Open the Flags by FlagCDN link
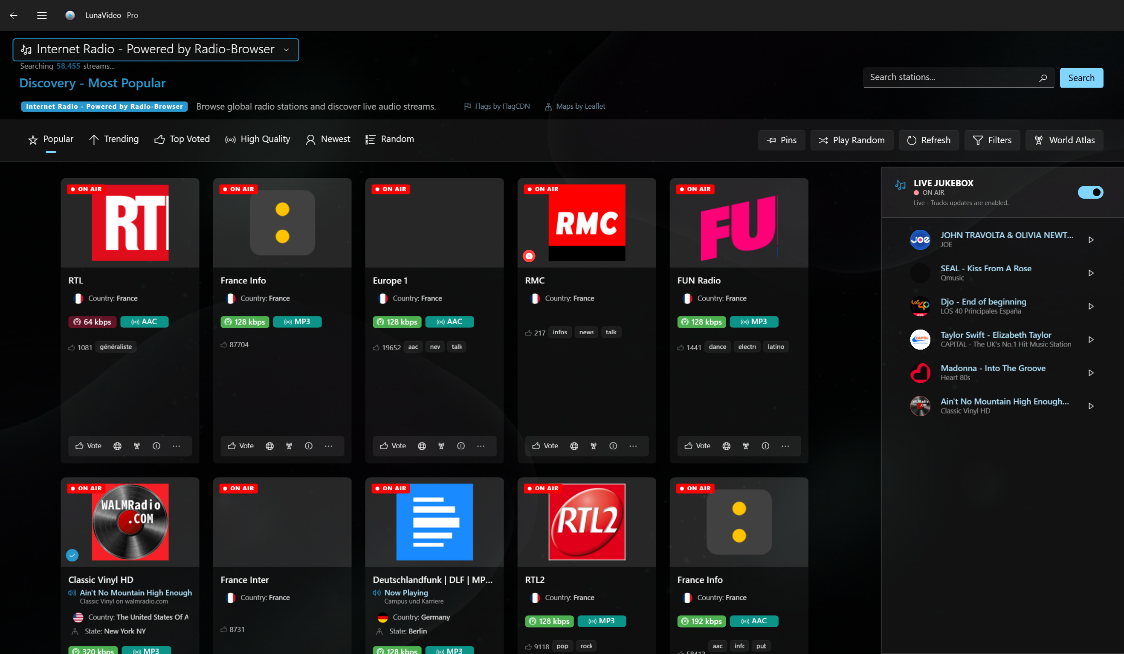Screen dimensions: 1124x654 coord(497,106)
